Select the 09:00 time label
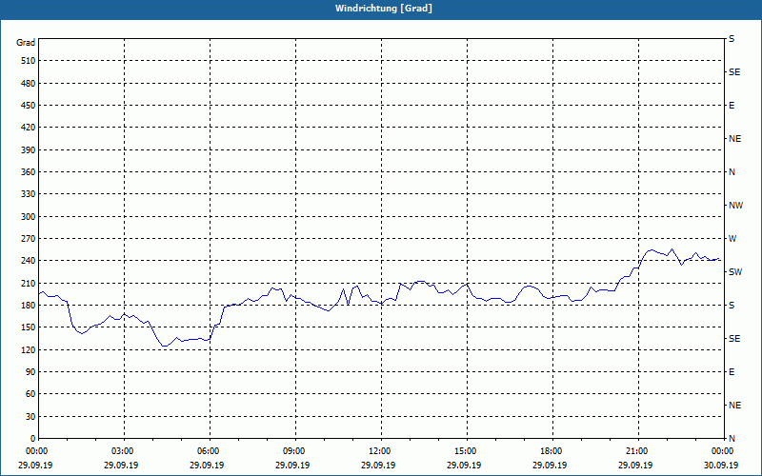Image resolution: width=762 pixels, height=476 pixels. 295,451
